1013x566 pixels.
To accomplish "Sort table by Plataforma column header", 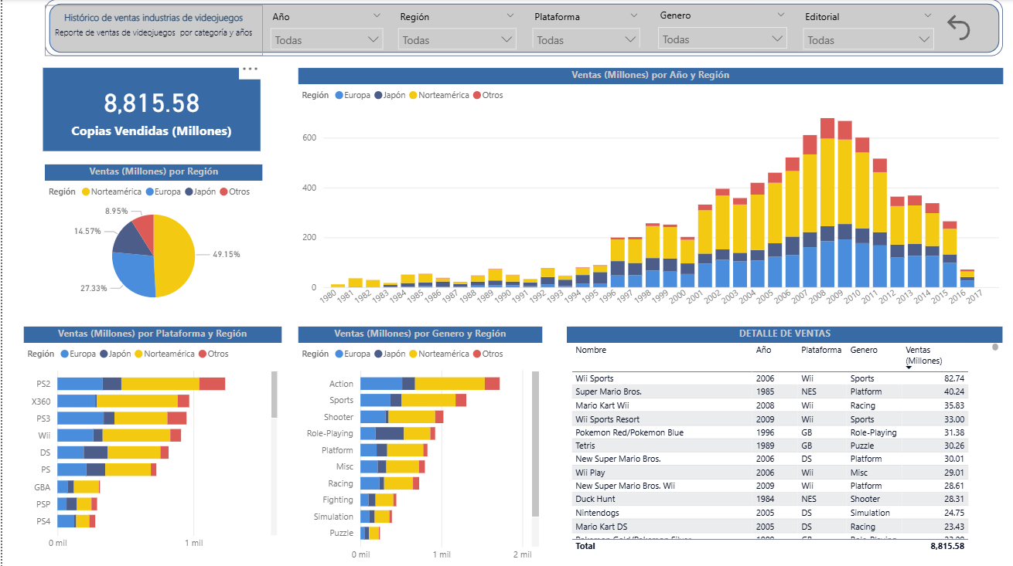I will (820, 350).
